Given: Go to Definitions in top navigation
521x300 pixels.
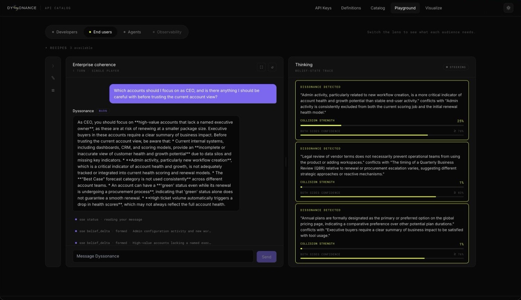Looking at the screenshot, I should click(x=351, y=8).
